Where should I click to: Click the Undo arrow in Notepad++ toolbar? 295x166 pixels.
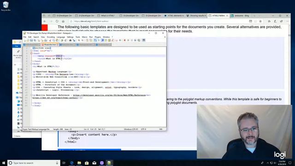[62, 40]
